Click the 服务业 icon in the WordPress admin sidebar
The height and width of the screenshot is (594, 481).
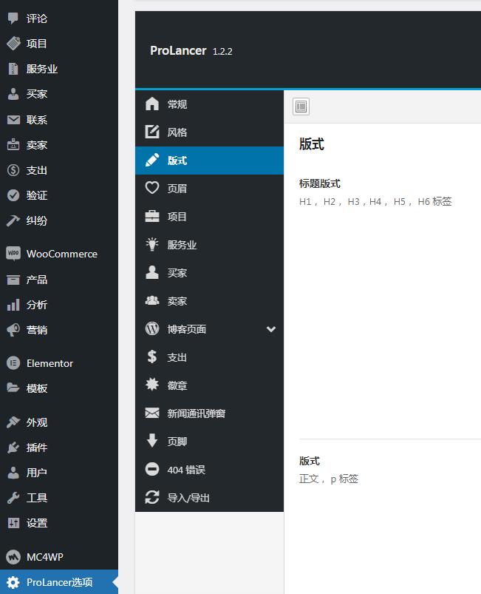(13, 69)
